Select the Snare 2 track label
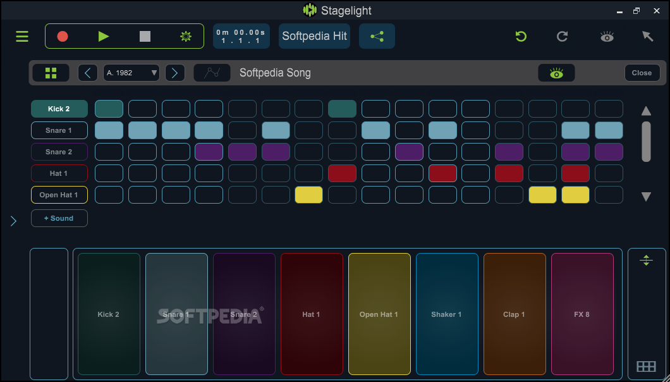670x382 pixels. (59, 152)
